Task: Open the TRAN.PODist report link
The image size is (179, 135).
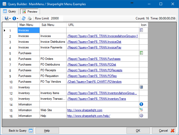Action: click(x=91, y=65)
